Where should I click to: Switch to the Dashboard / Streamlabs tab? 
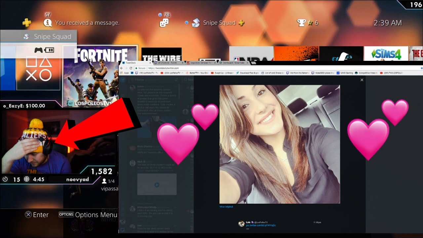[x=233, y=62]
